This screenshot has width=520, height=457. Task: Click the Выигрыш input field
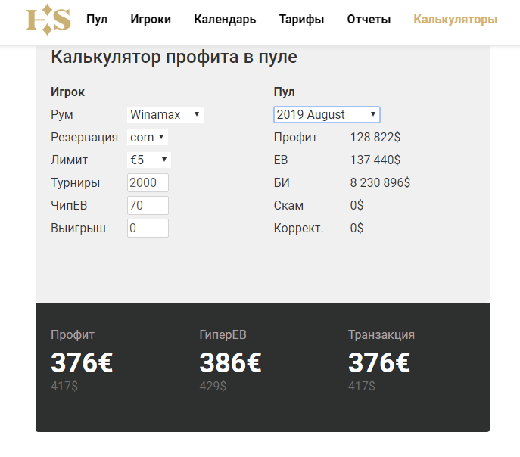click(148, 228)
